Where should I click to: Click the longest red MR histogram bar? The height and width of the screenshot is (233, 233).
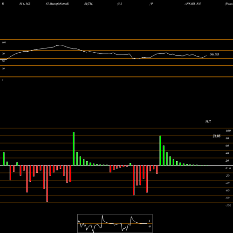[47, 184]
